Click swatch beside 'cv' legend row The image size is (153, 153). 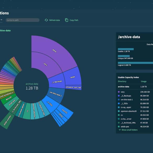[119, 115]
